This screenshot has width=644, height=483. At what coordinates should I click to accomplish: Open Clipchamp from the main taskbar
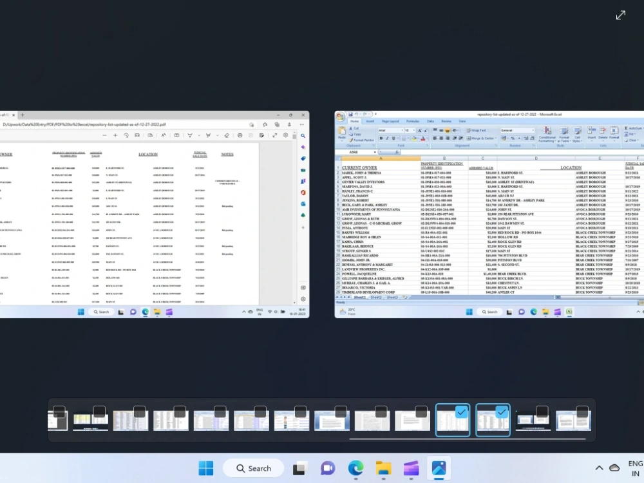click(411, 468)
